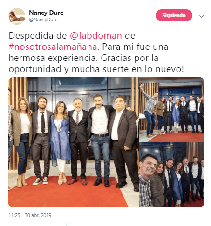Click the smiling man's face in bottom selfie
This screenshot has height=226, width=211.
pyautogui.click(x=148, y=164)
